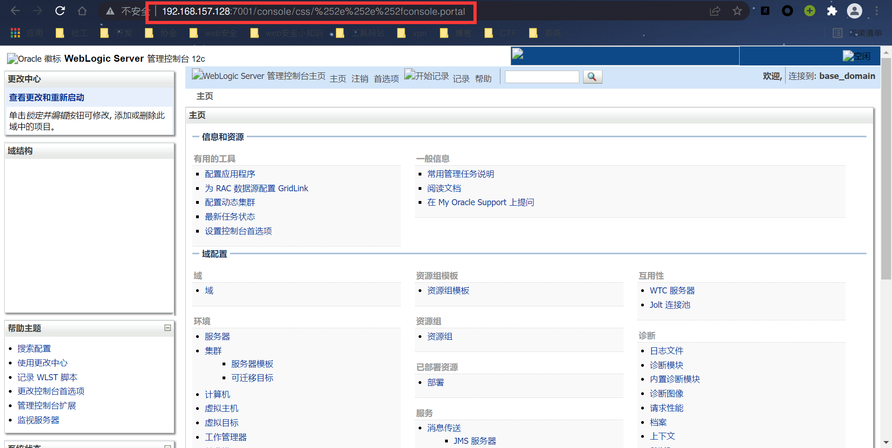
Task: Open 帮助 in the toolbar
Action: coord(483,78)
